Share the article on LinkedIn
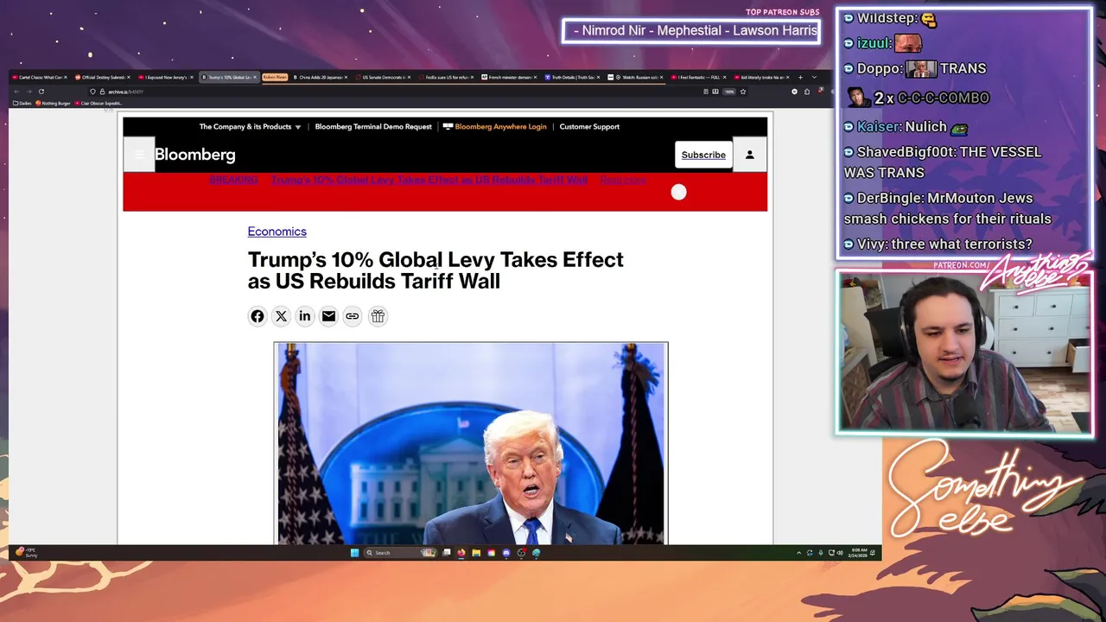1106x622 pixels. coord(305,316)
